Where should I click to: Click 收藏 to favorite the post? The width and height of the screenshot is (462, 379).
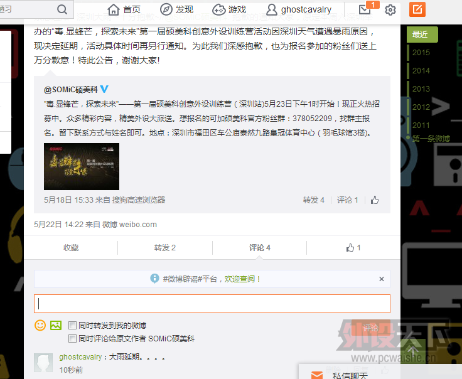tap(71, 248)
